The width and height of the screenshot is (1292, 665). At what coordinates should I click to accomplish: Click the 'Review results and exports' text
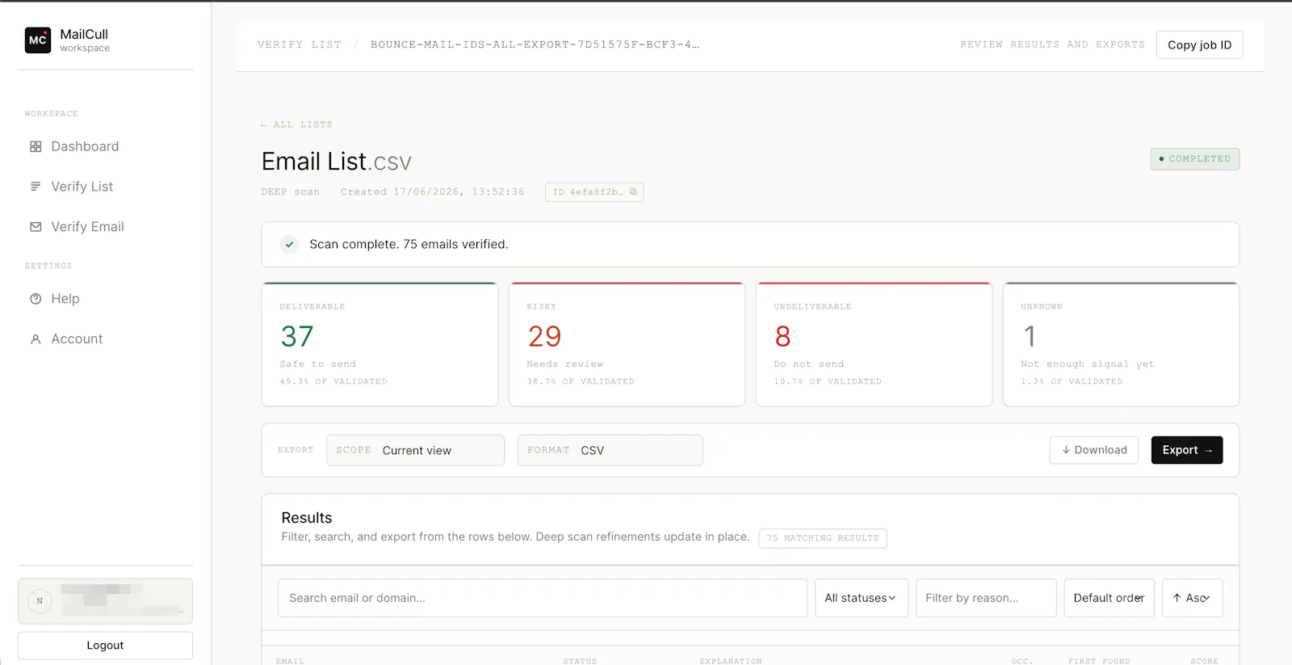1052,44
